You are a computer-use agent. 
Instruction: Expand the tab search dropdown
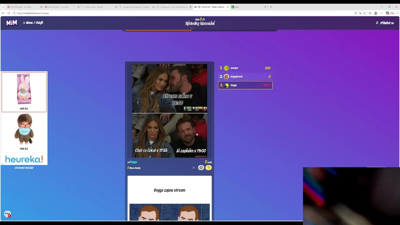pyautogui.click(x=3, y=7)
